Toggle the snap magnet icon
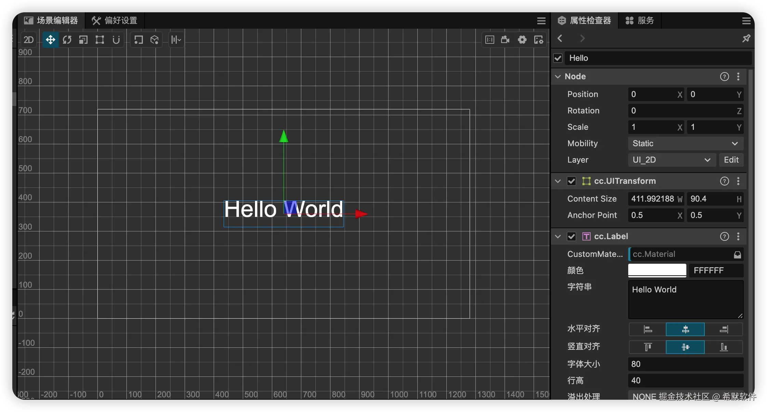This screenshot has height=412, width=767. pos(116,40)
